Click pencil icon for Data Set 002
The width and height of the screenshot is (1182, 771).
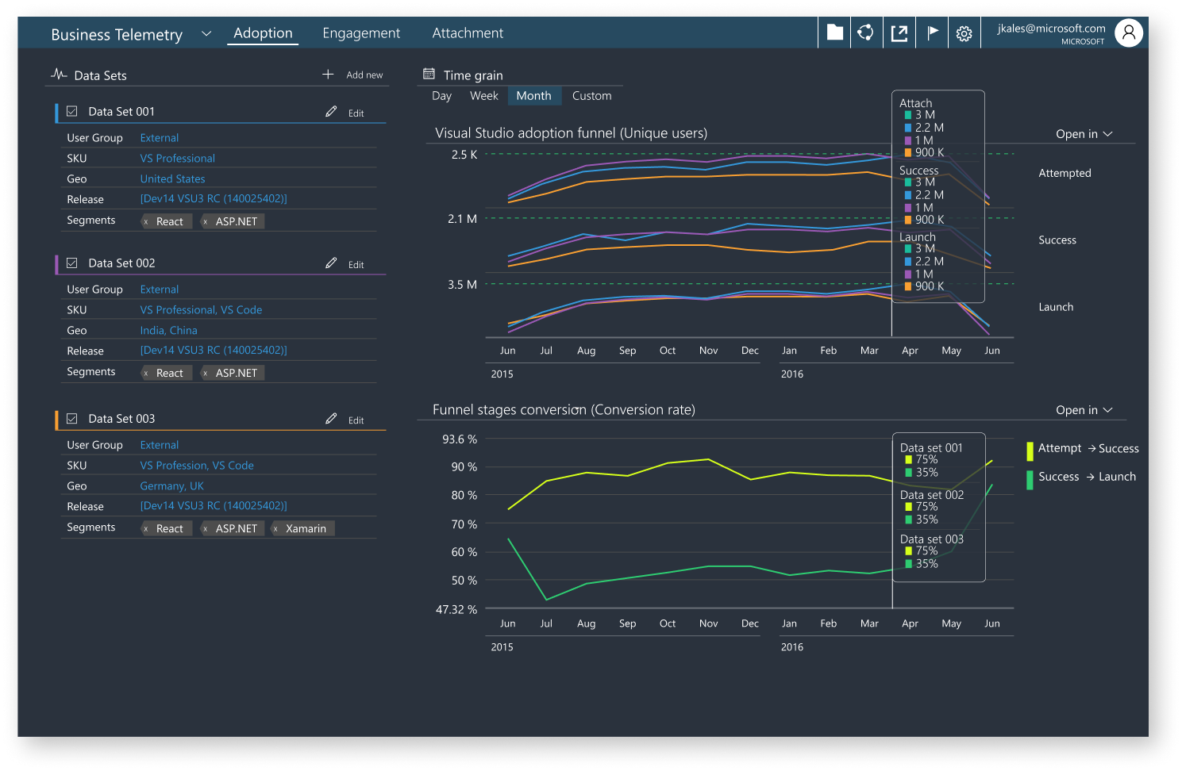pos(331,263)
